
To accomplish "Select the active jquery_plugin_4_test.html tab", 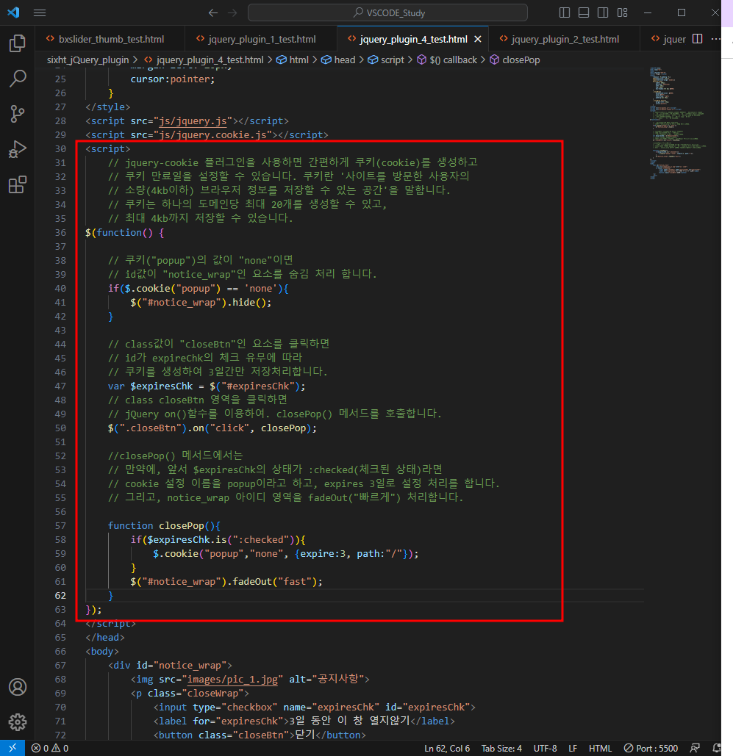I will pos(413,39).
